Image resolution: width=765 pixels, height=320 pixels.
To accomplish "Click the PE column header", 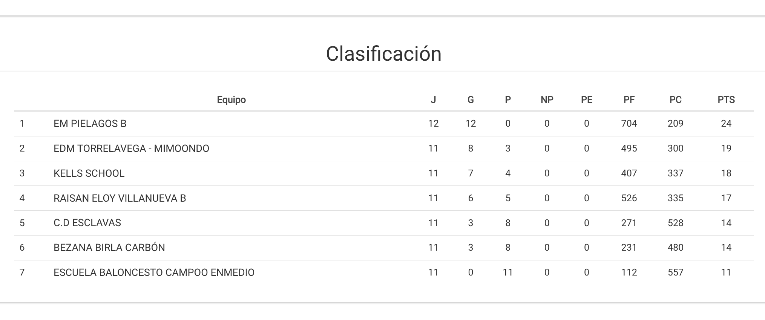I will [586, 100].
